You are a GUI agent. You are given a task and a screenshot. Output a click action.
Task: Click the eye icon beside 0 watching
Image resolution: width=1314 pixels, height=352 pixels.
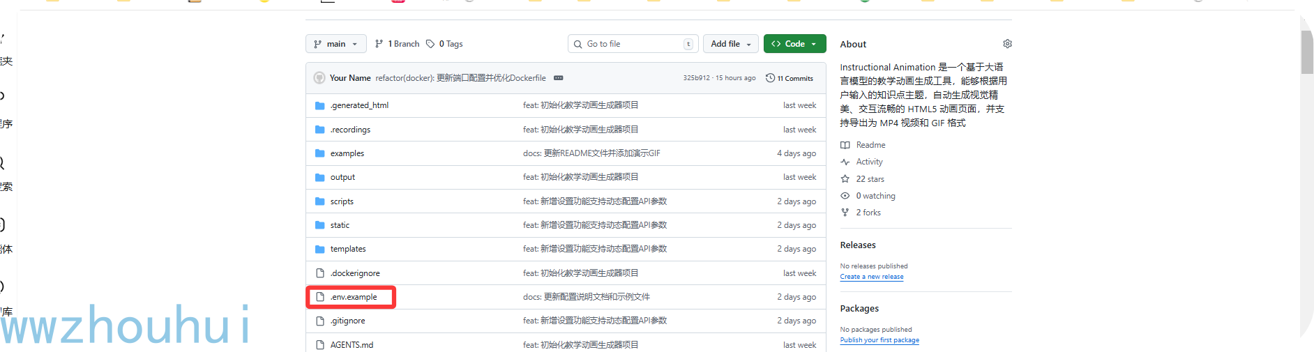click(x=845, y=196)
